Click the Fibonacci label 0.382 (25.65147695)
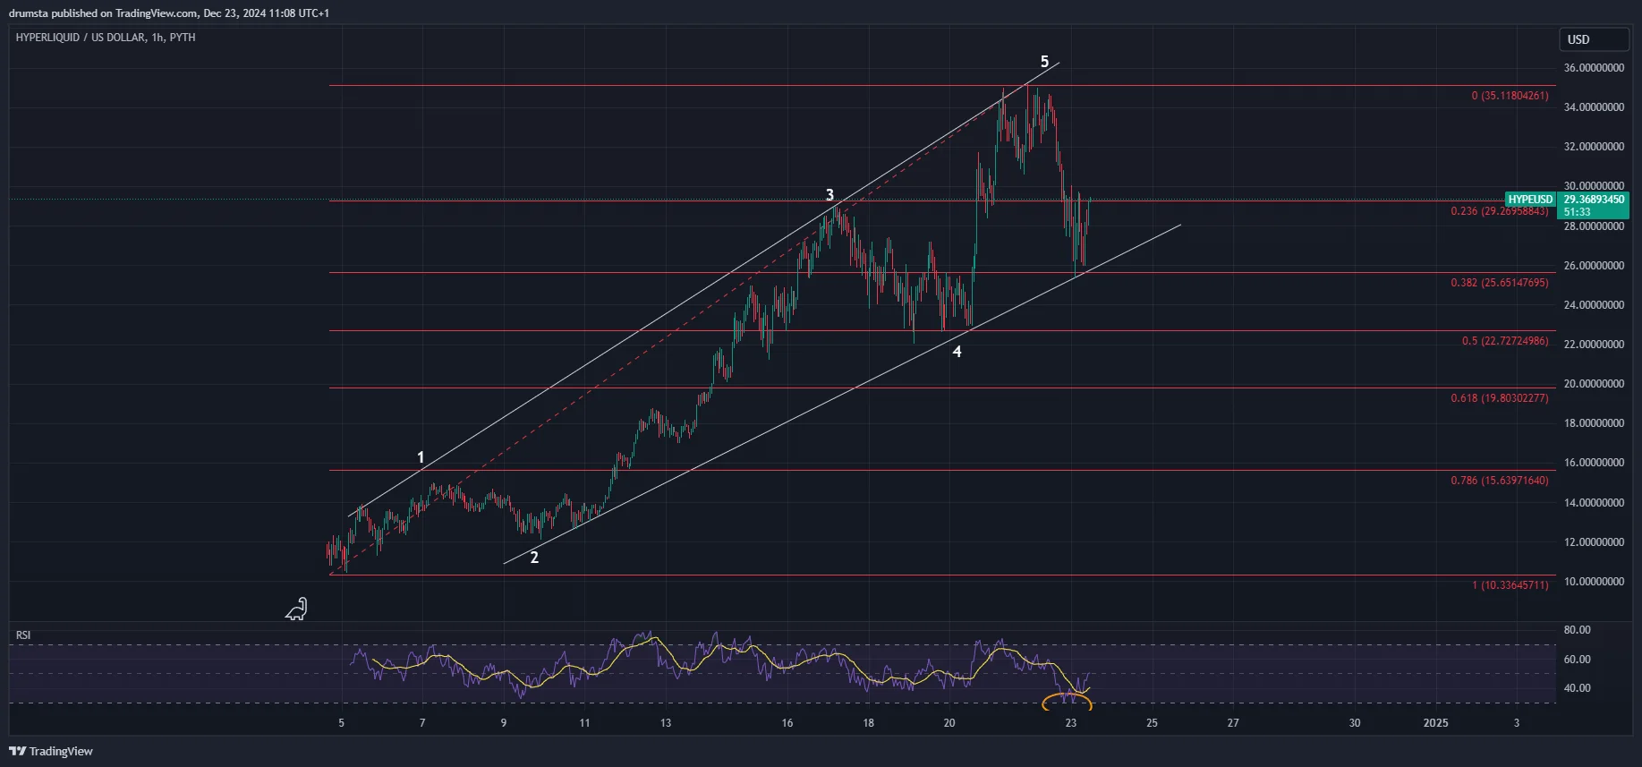This screenshot has height=767, width=1642. click(1500, 283)
